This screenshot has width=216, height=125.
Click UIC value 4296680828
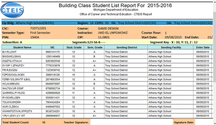click(53, 93)
